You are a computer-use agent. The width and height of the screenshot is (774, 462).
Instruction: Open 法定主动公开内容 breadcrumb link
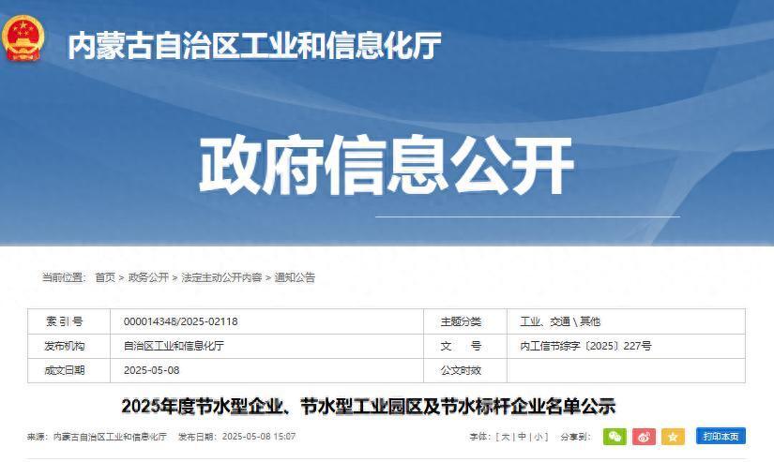tap(221, 277)
